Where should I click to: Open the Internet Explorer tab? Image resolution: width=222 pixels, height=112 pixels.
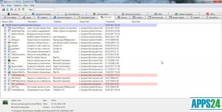click(x=62, y=17)
